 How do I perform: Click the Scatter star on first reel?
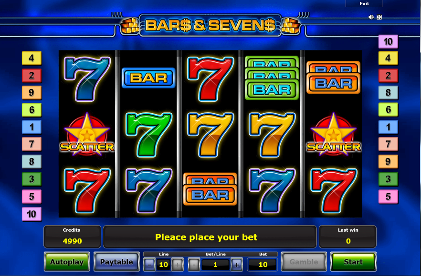tap(87, 134)
